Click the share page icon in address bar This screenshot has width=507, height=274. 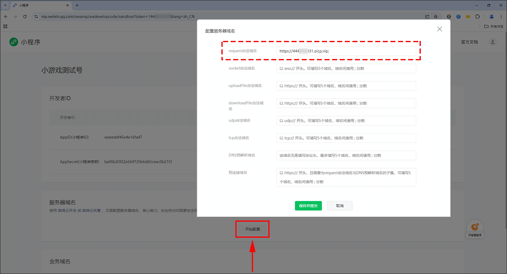click(x=427, y=16)
